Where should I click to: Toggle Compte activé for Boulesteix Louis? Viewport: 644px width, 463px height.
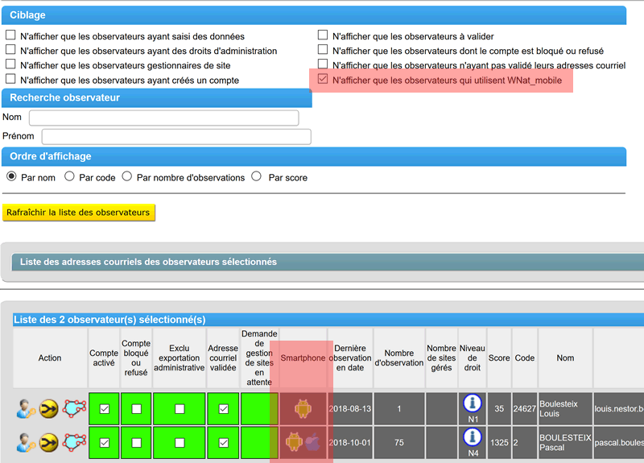(105, 409)
